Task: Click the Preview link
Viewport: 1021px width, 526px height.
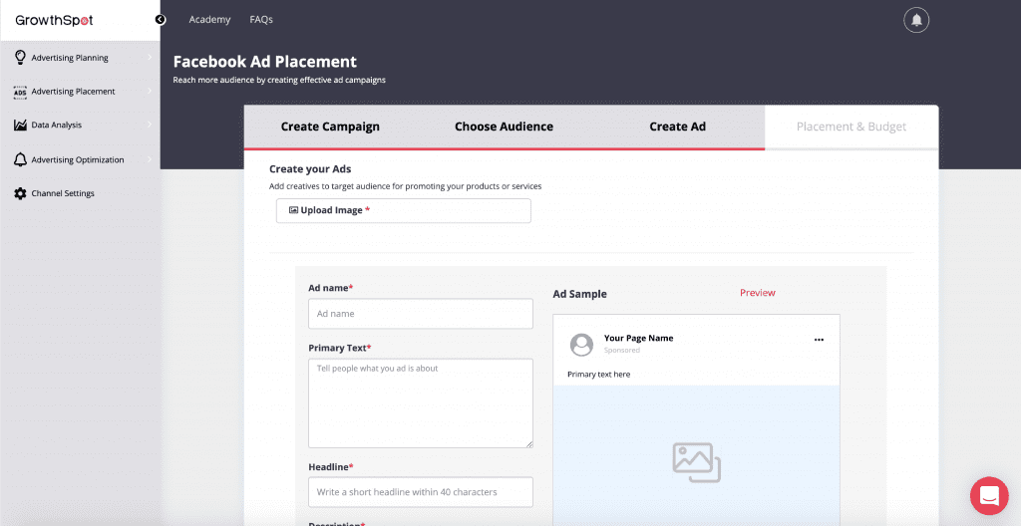Action: pos(758,293)
